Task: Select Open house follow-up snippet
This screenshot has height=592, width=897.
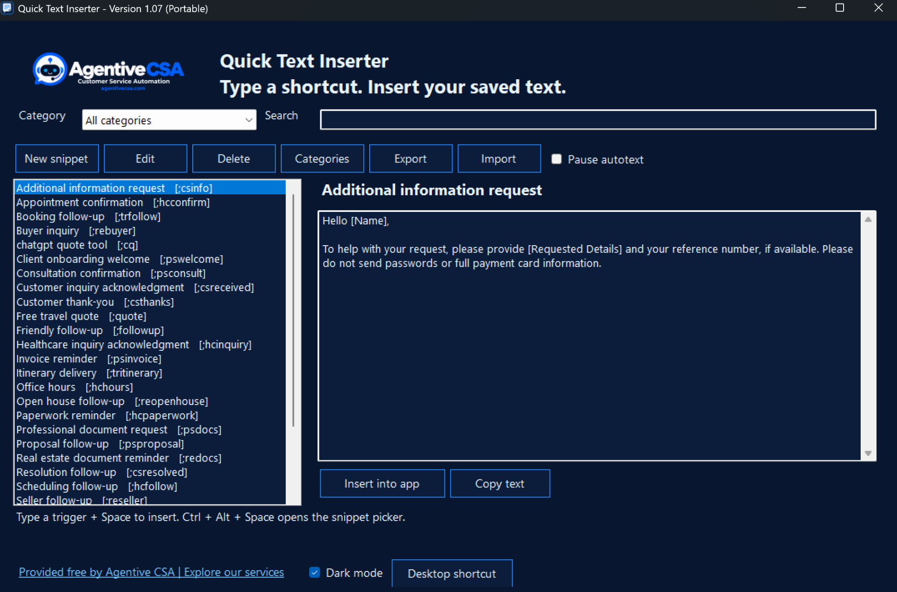Action: pyautogui.click(x=150, y=402)
